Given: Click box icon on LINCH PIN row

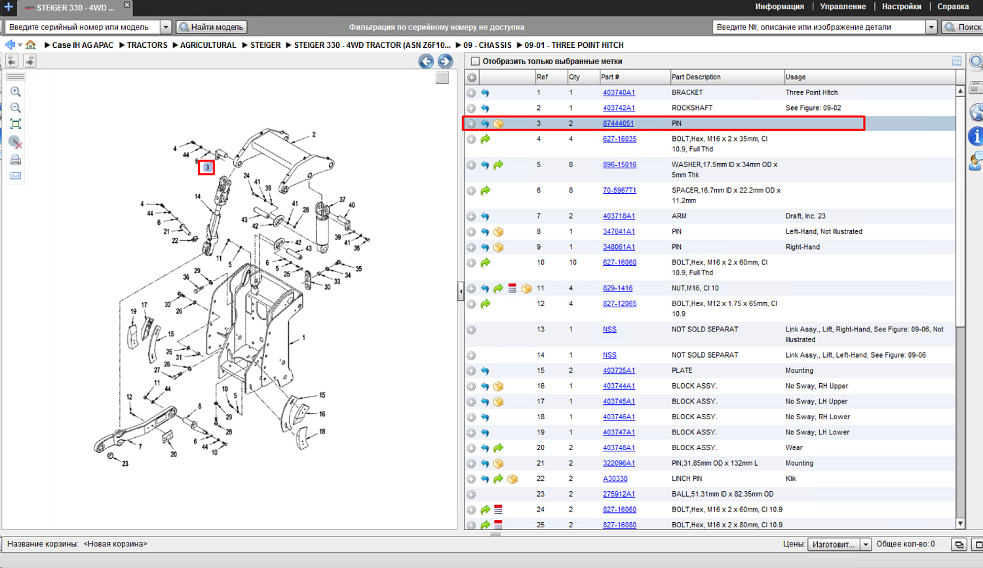Looking at the screenshot, I should (x=512, y=479).
